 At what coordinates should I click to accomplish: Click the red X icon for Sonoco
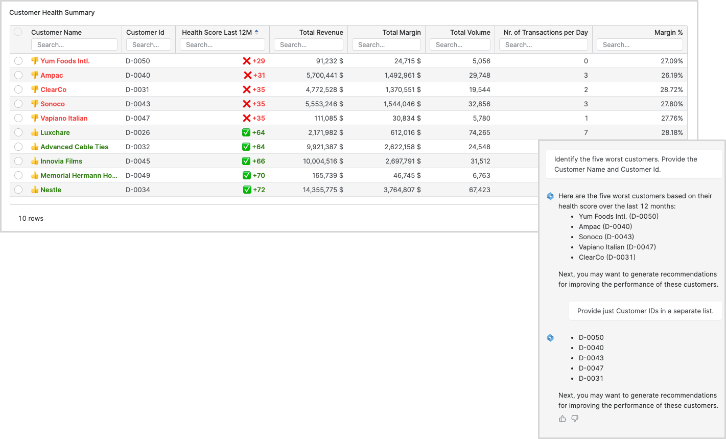(x=247, y=104)
